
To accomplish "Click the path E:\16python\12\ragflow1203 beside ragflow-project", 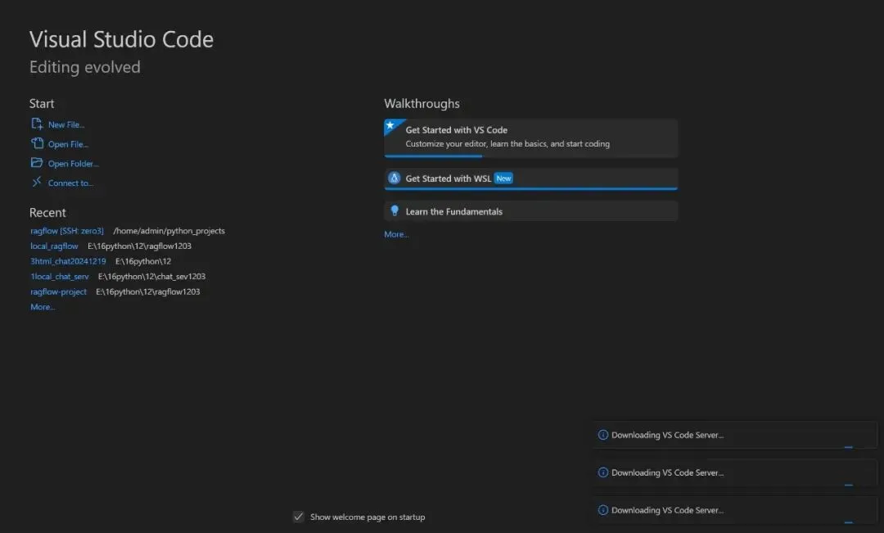I will 147,291.
